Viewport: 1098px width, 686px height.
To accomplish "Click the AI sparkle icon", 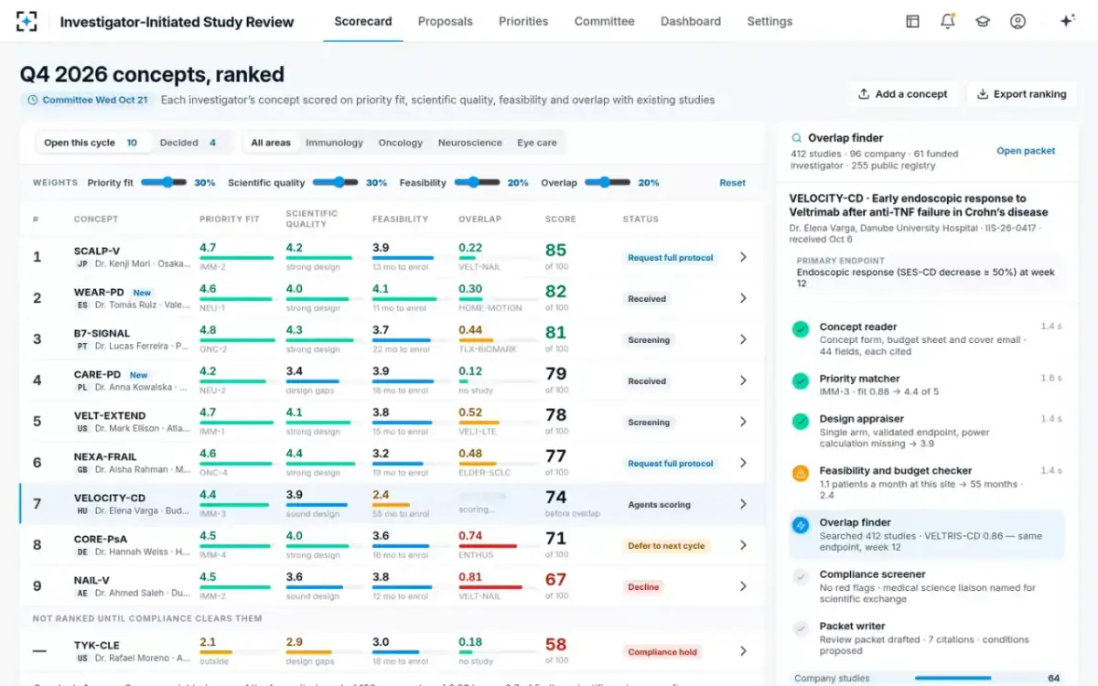I will pyautogui.click(x=1067, y=21).
